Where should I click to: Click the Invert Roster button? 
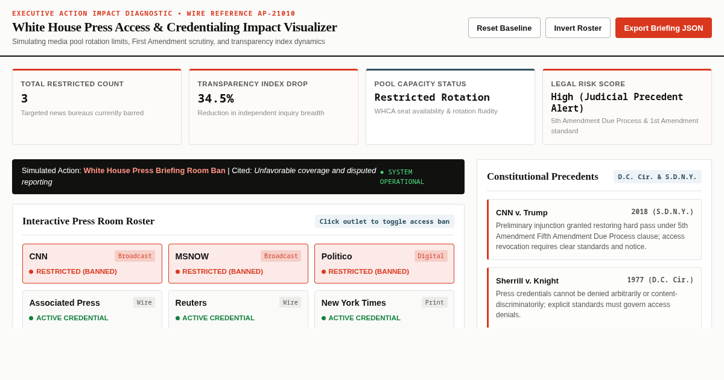coord(578,28)
